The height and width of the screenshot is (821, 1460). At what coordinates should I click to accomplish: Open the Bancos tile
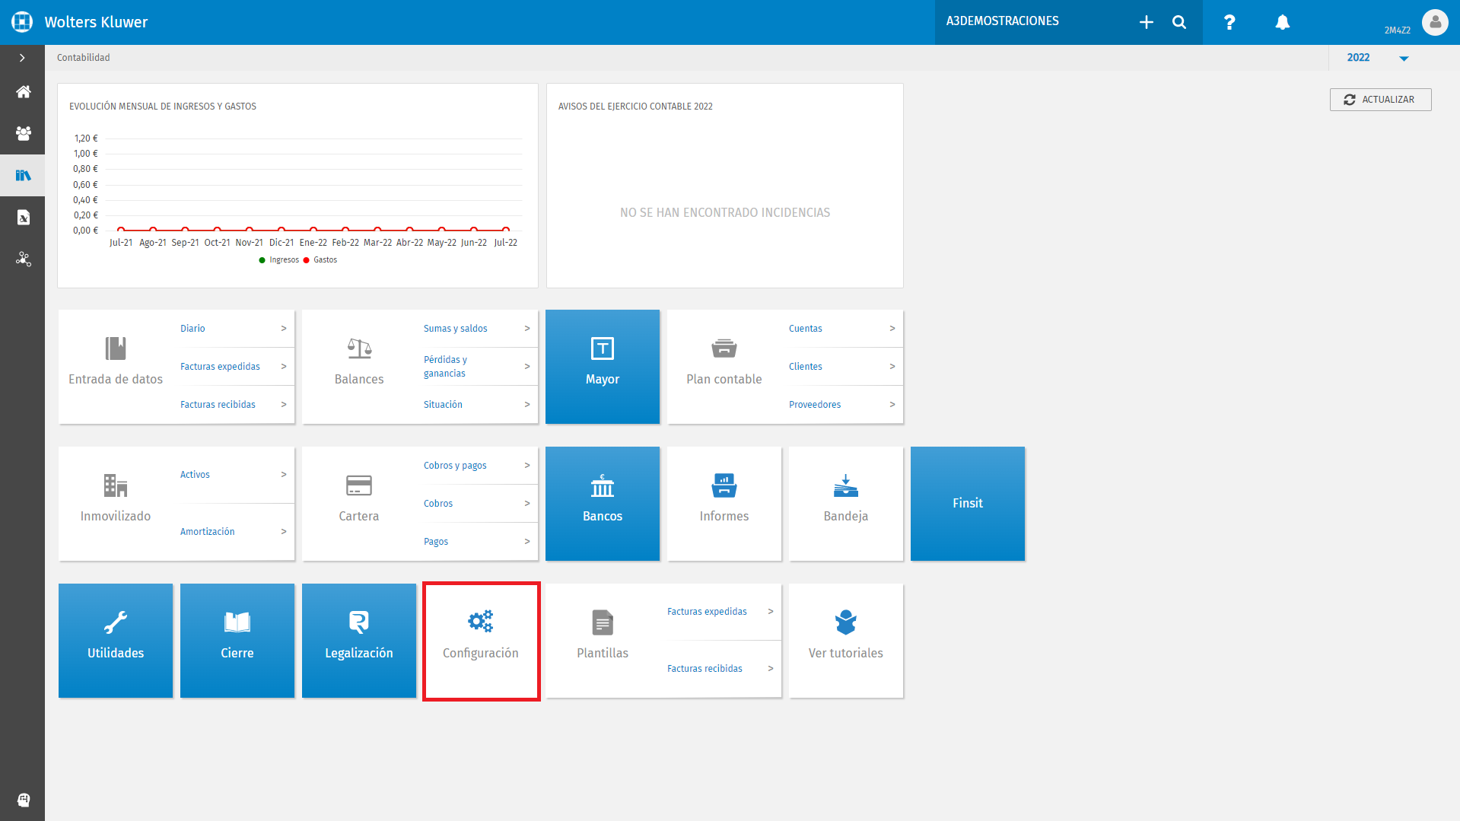point(603,503)
